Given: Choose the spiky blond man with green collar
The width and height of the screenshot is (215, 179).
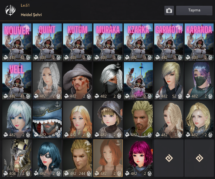Looking at the screenshot, I should (x=138, y=120).
